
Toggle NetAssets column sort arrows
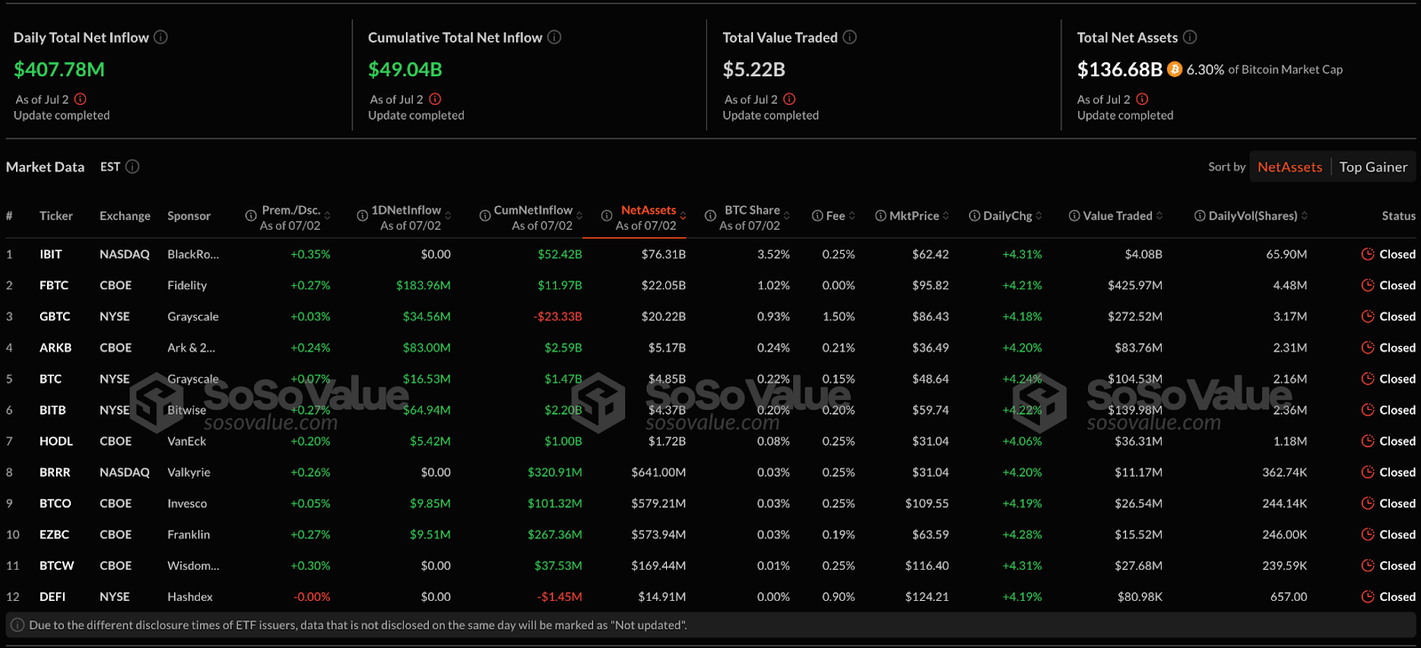pyautogui.click(x=683, y=216)
